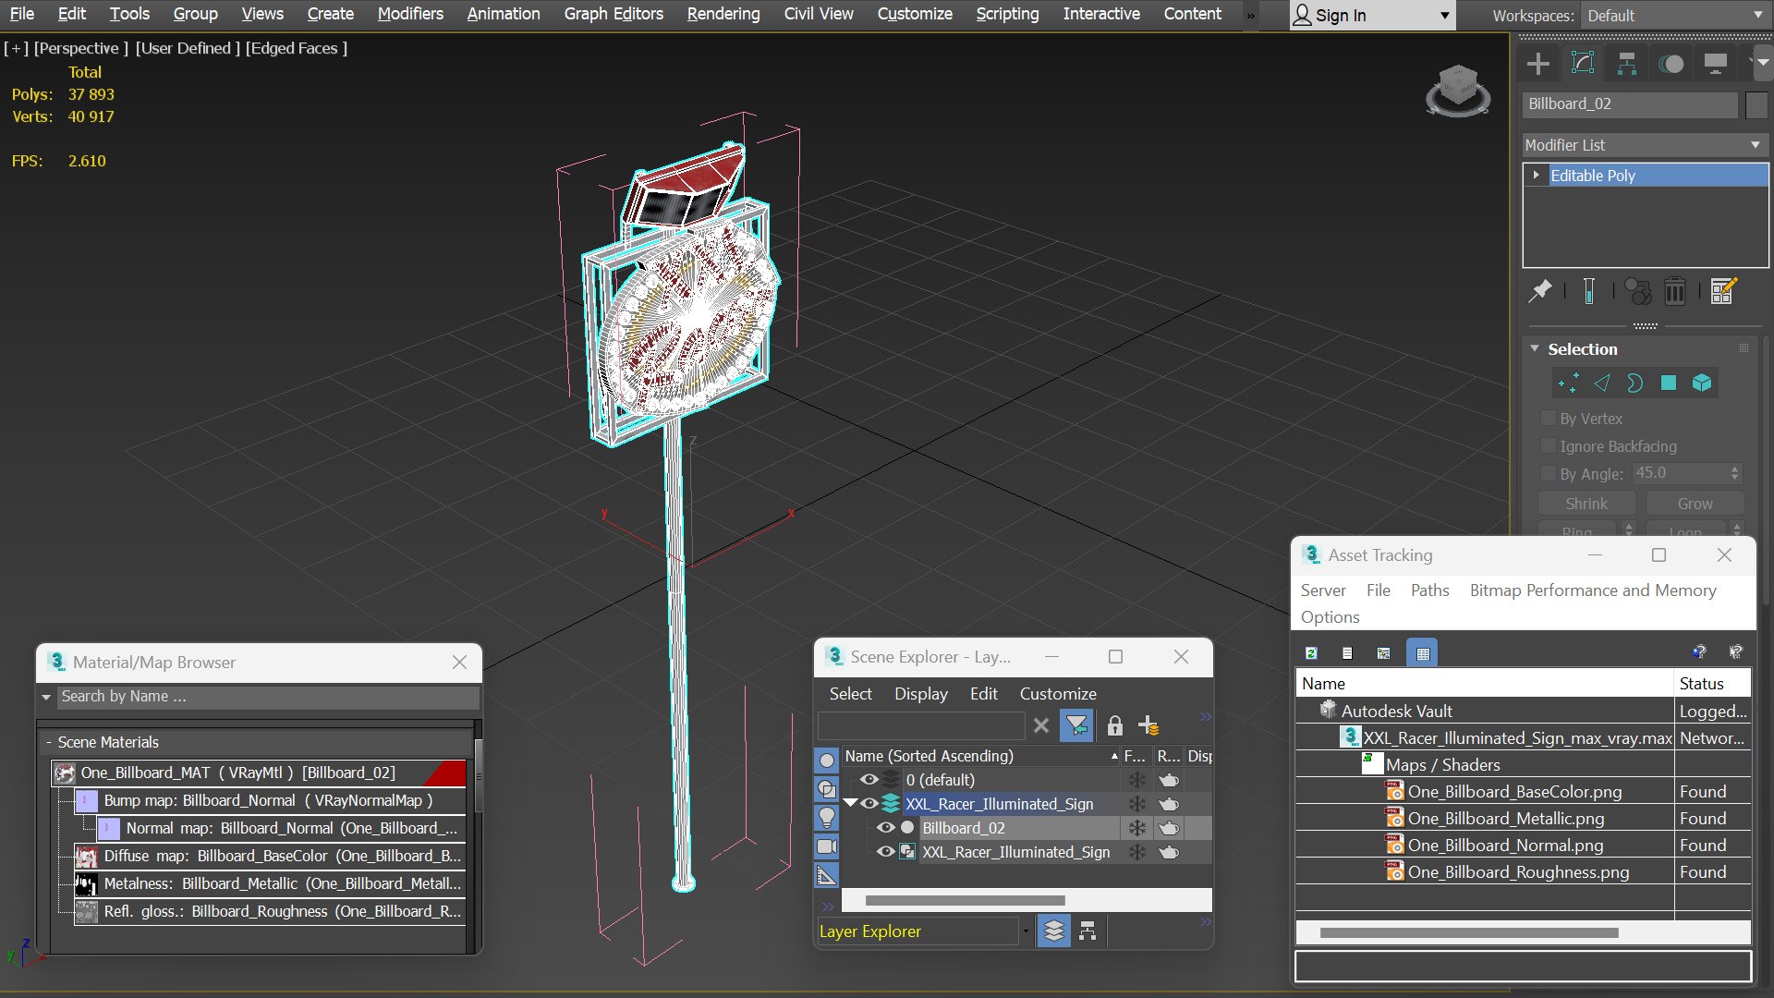Viewport: 1774px width, 998px height.
Task: Click the Grow selection button
Action: click(x=1695, y=504)
